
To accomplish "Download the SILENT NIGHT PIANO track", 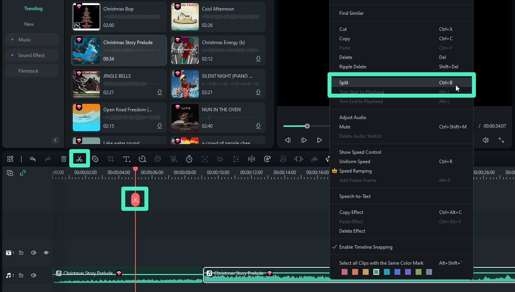I will coord(258,92).
